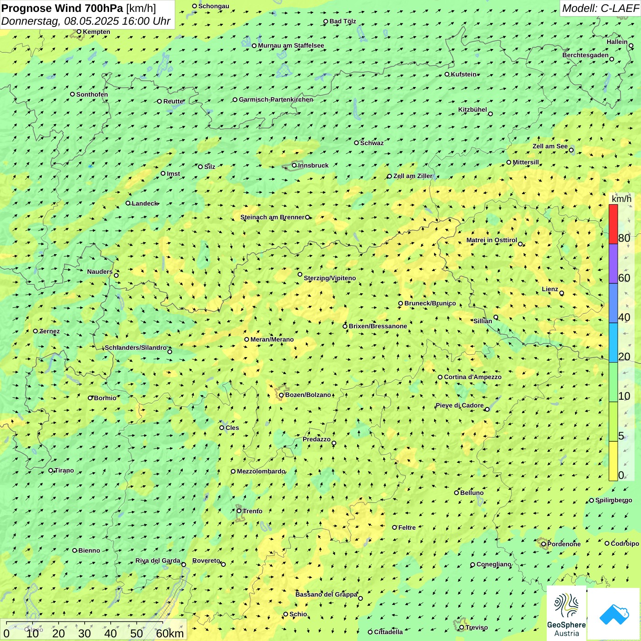Click the Kufstein city label
The image size is (641, 641).
463,74
